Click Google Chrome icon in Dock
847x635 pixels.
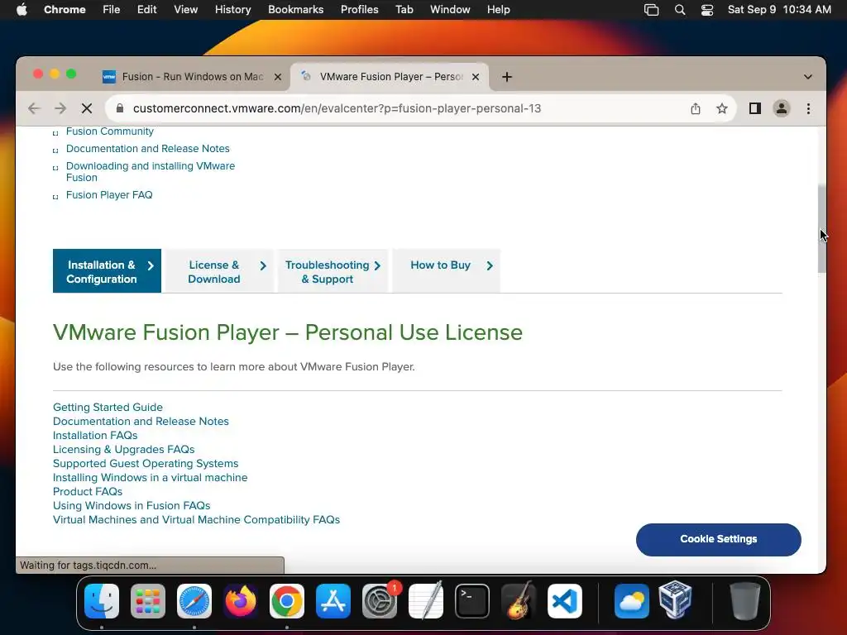click(x=287, y=601)
